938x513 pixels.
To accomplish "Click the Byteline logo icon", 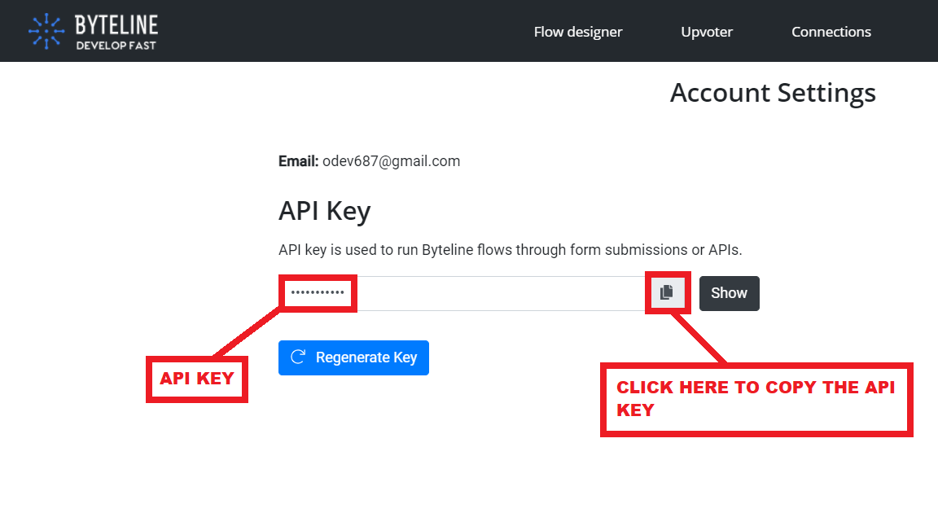I will pyautogui.click(x=46, y=31).
